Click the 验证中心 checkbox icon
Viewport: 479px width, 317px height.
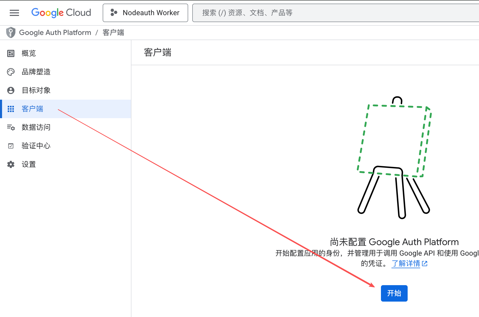11,146
